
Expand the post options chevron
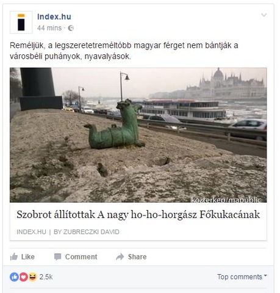point(264,15)
